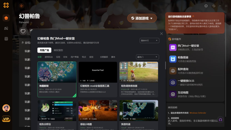
Task: Click the 幻兽帕鲁 mod必备前置工具 title
Action: pos(95,86)
